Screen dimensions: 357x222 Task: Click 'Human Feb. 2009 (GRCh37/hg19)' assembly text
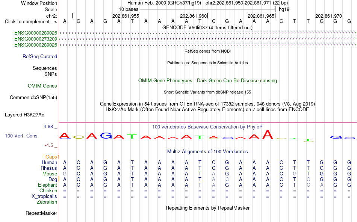click(164, 3)
